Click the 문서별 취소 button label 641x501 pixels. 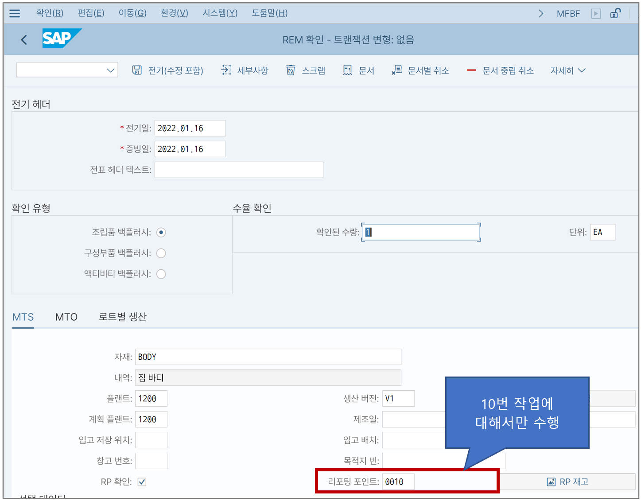point(428,70)
